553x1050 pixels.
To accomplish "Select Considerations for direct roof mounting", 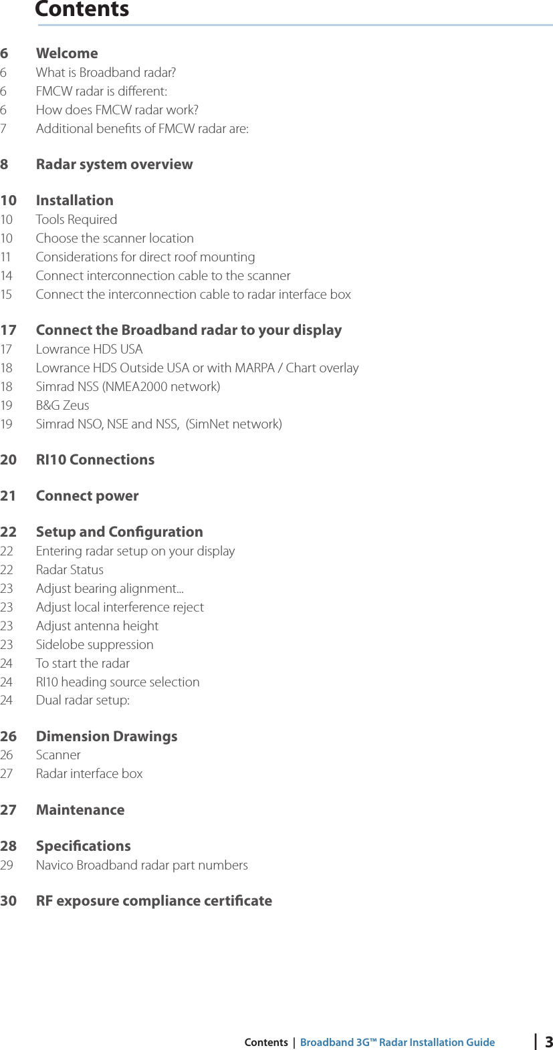I will 145,257.
